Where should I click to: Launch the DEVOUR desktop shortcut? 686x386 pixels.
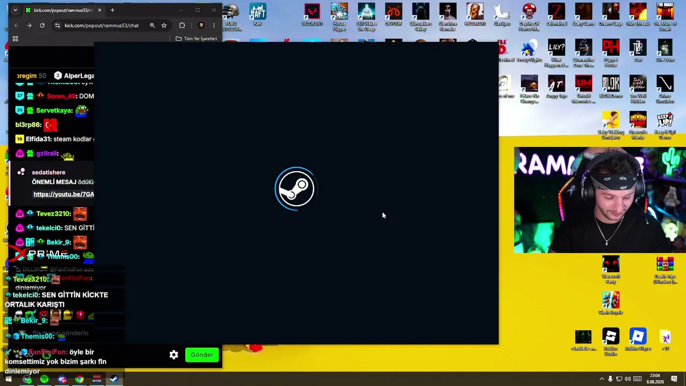pos(393,14)
